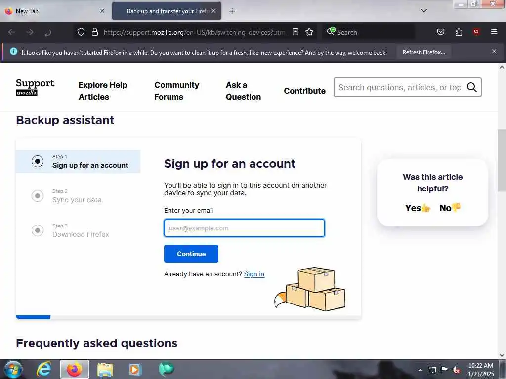The height and width of the screenshot is (379, 506).
Task: Go to Mozilla Support home logo
Action: (35, 87)
